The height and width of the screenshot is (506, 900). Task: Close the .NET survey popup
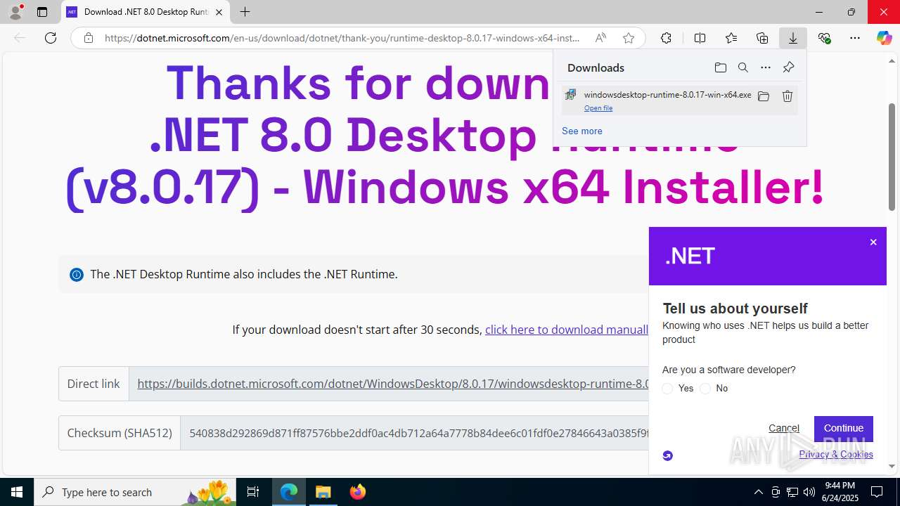[x=873, y=242]
